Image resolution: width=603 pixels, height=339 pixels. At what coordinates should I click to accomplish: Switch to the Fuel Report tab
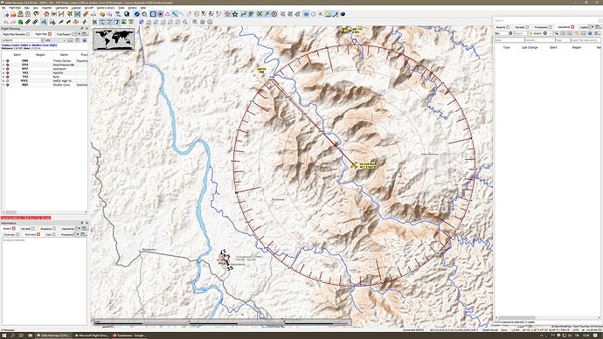64,34
